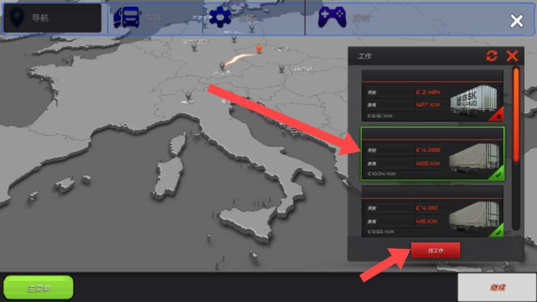
Task: Select the €3,484 Maersk container job
Action: click(432, 96)
